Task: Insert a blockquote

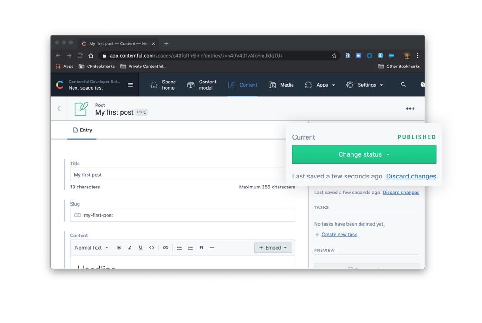Action: click(201, 247)
